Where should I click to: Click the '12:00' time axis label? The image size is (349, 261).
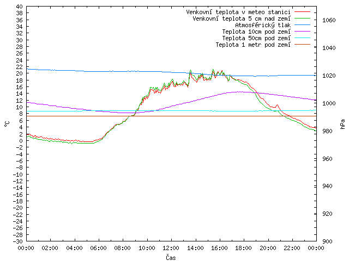pos(171,248)
